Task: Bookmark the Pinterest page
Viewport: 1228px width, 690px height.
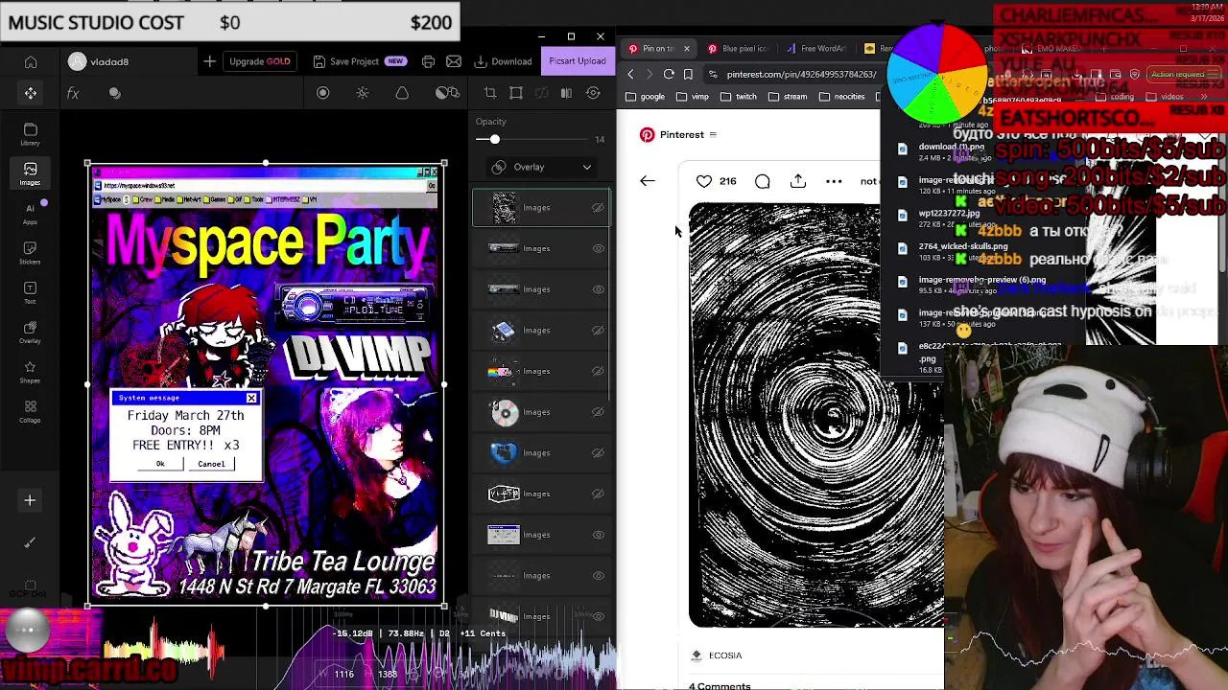Action: tap(688, 74)
